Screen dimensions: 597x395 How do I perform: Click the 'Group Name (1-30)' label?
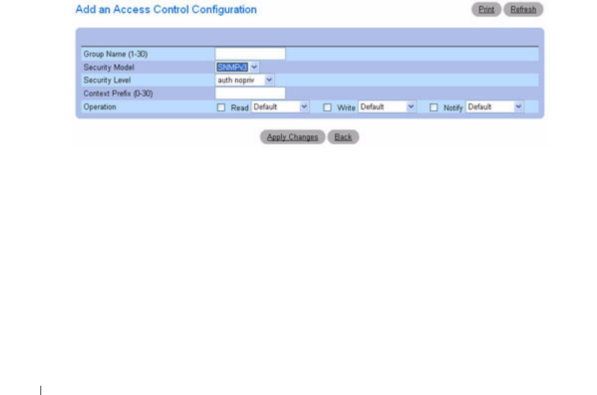115,54
